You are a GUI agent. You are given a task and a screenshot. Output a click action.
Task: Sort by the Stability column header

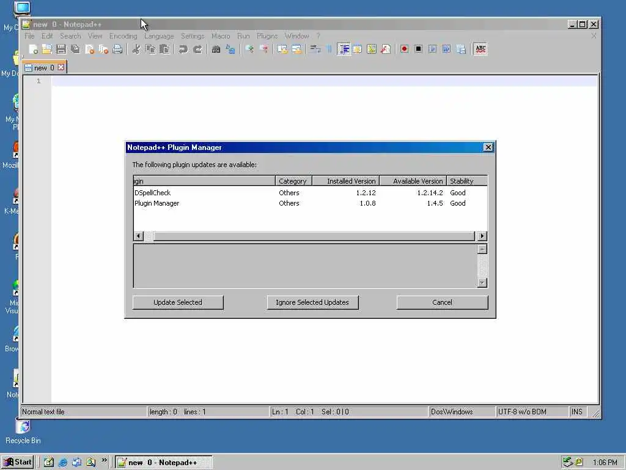click(466, 181)
